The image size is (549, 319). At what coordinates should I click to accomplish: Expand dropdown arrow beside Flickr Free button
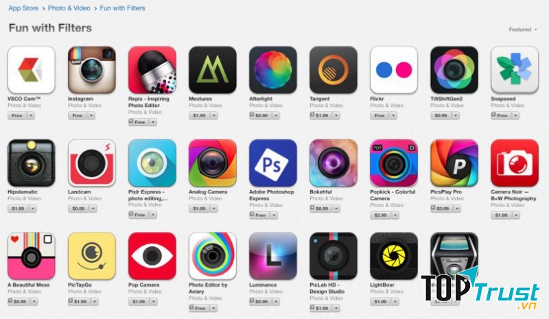click(393, 115)
